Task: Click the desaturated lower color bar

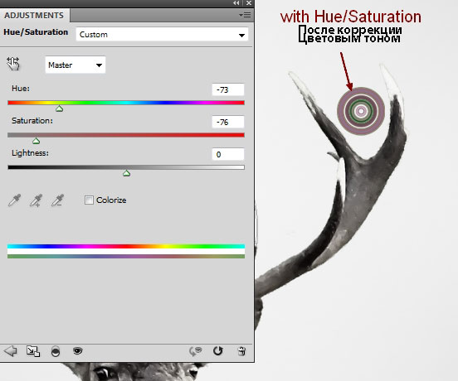Action: (126, 256)
